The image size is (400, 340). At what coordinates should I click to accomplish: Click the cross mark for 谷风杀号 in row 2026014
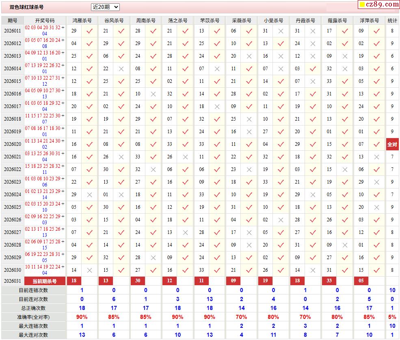pos(121,69)
